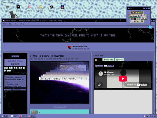Click the Sufferer channel avatar
Image resolution: width=157 pixels, height=118 pixels.
pyautogui.click(x=101, y=73)
